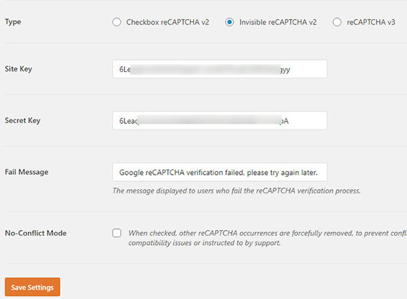
Task: Click the 'Fail Message' row label
Action: (x=26, y=171)
